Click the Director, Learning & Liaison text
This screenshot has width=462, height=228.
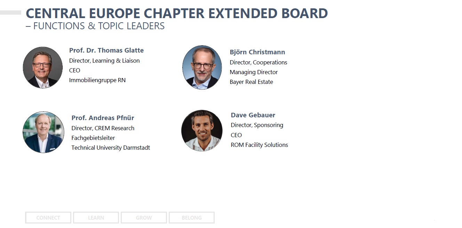(104, 61)
